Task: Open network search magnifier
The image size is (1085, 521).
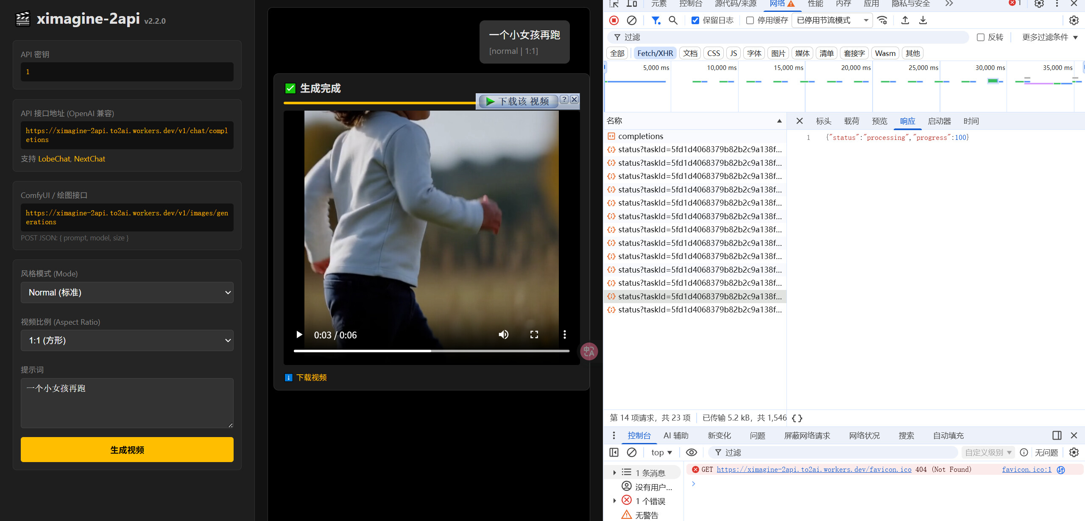Action: pyautogui.click(x=673, y=20)
